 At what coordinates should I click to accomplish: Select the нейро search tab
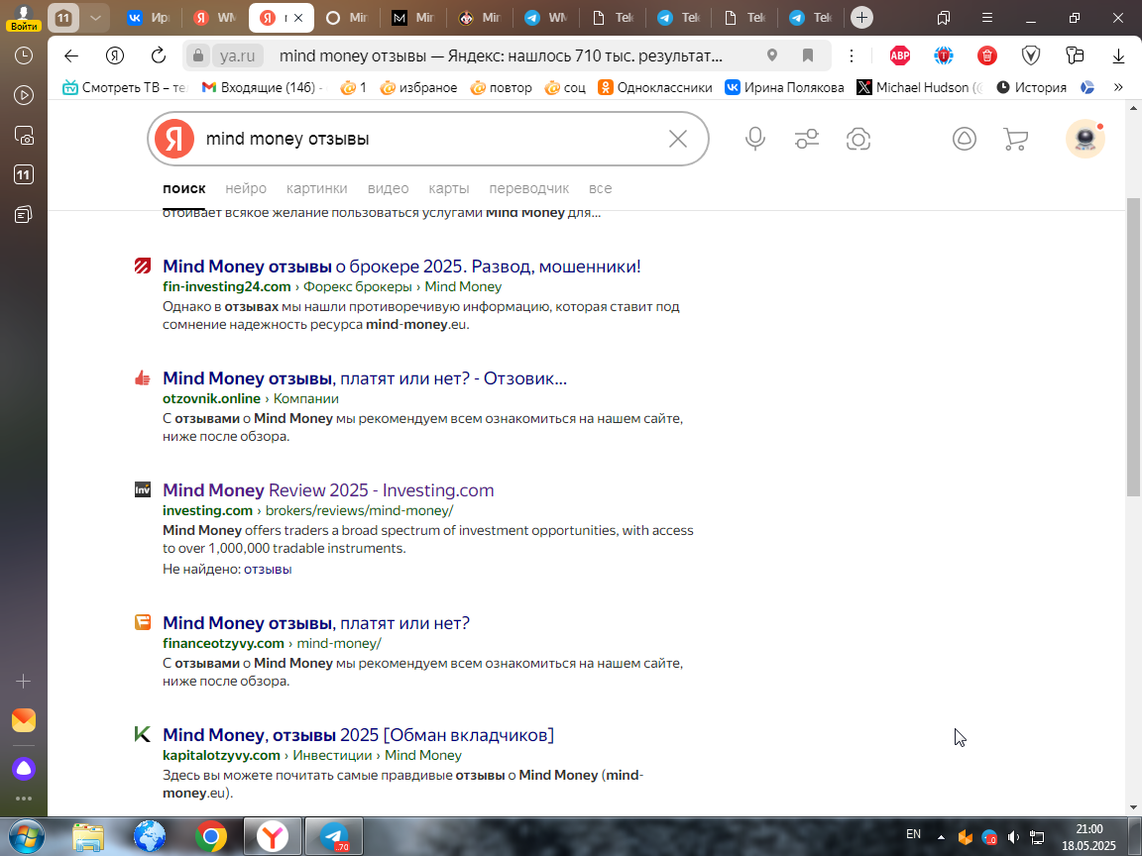tap(246, 188)
